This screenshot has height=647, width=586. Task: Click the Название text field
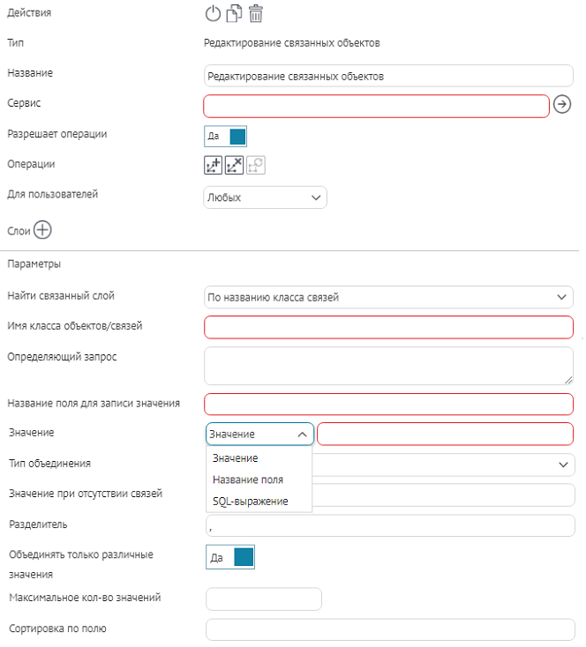388,77
